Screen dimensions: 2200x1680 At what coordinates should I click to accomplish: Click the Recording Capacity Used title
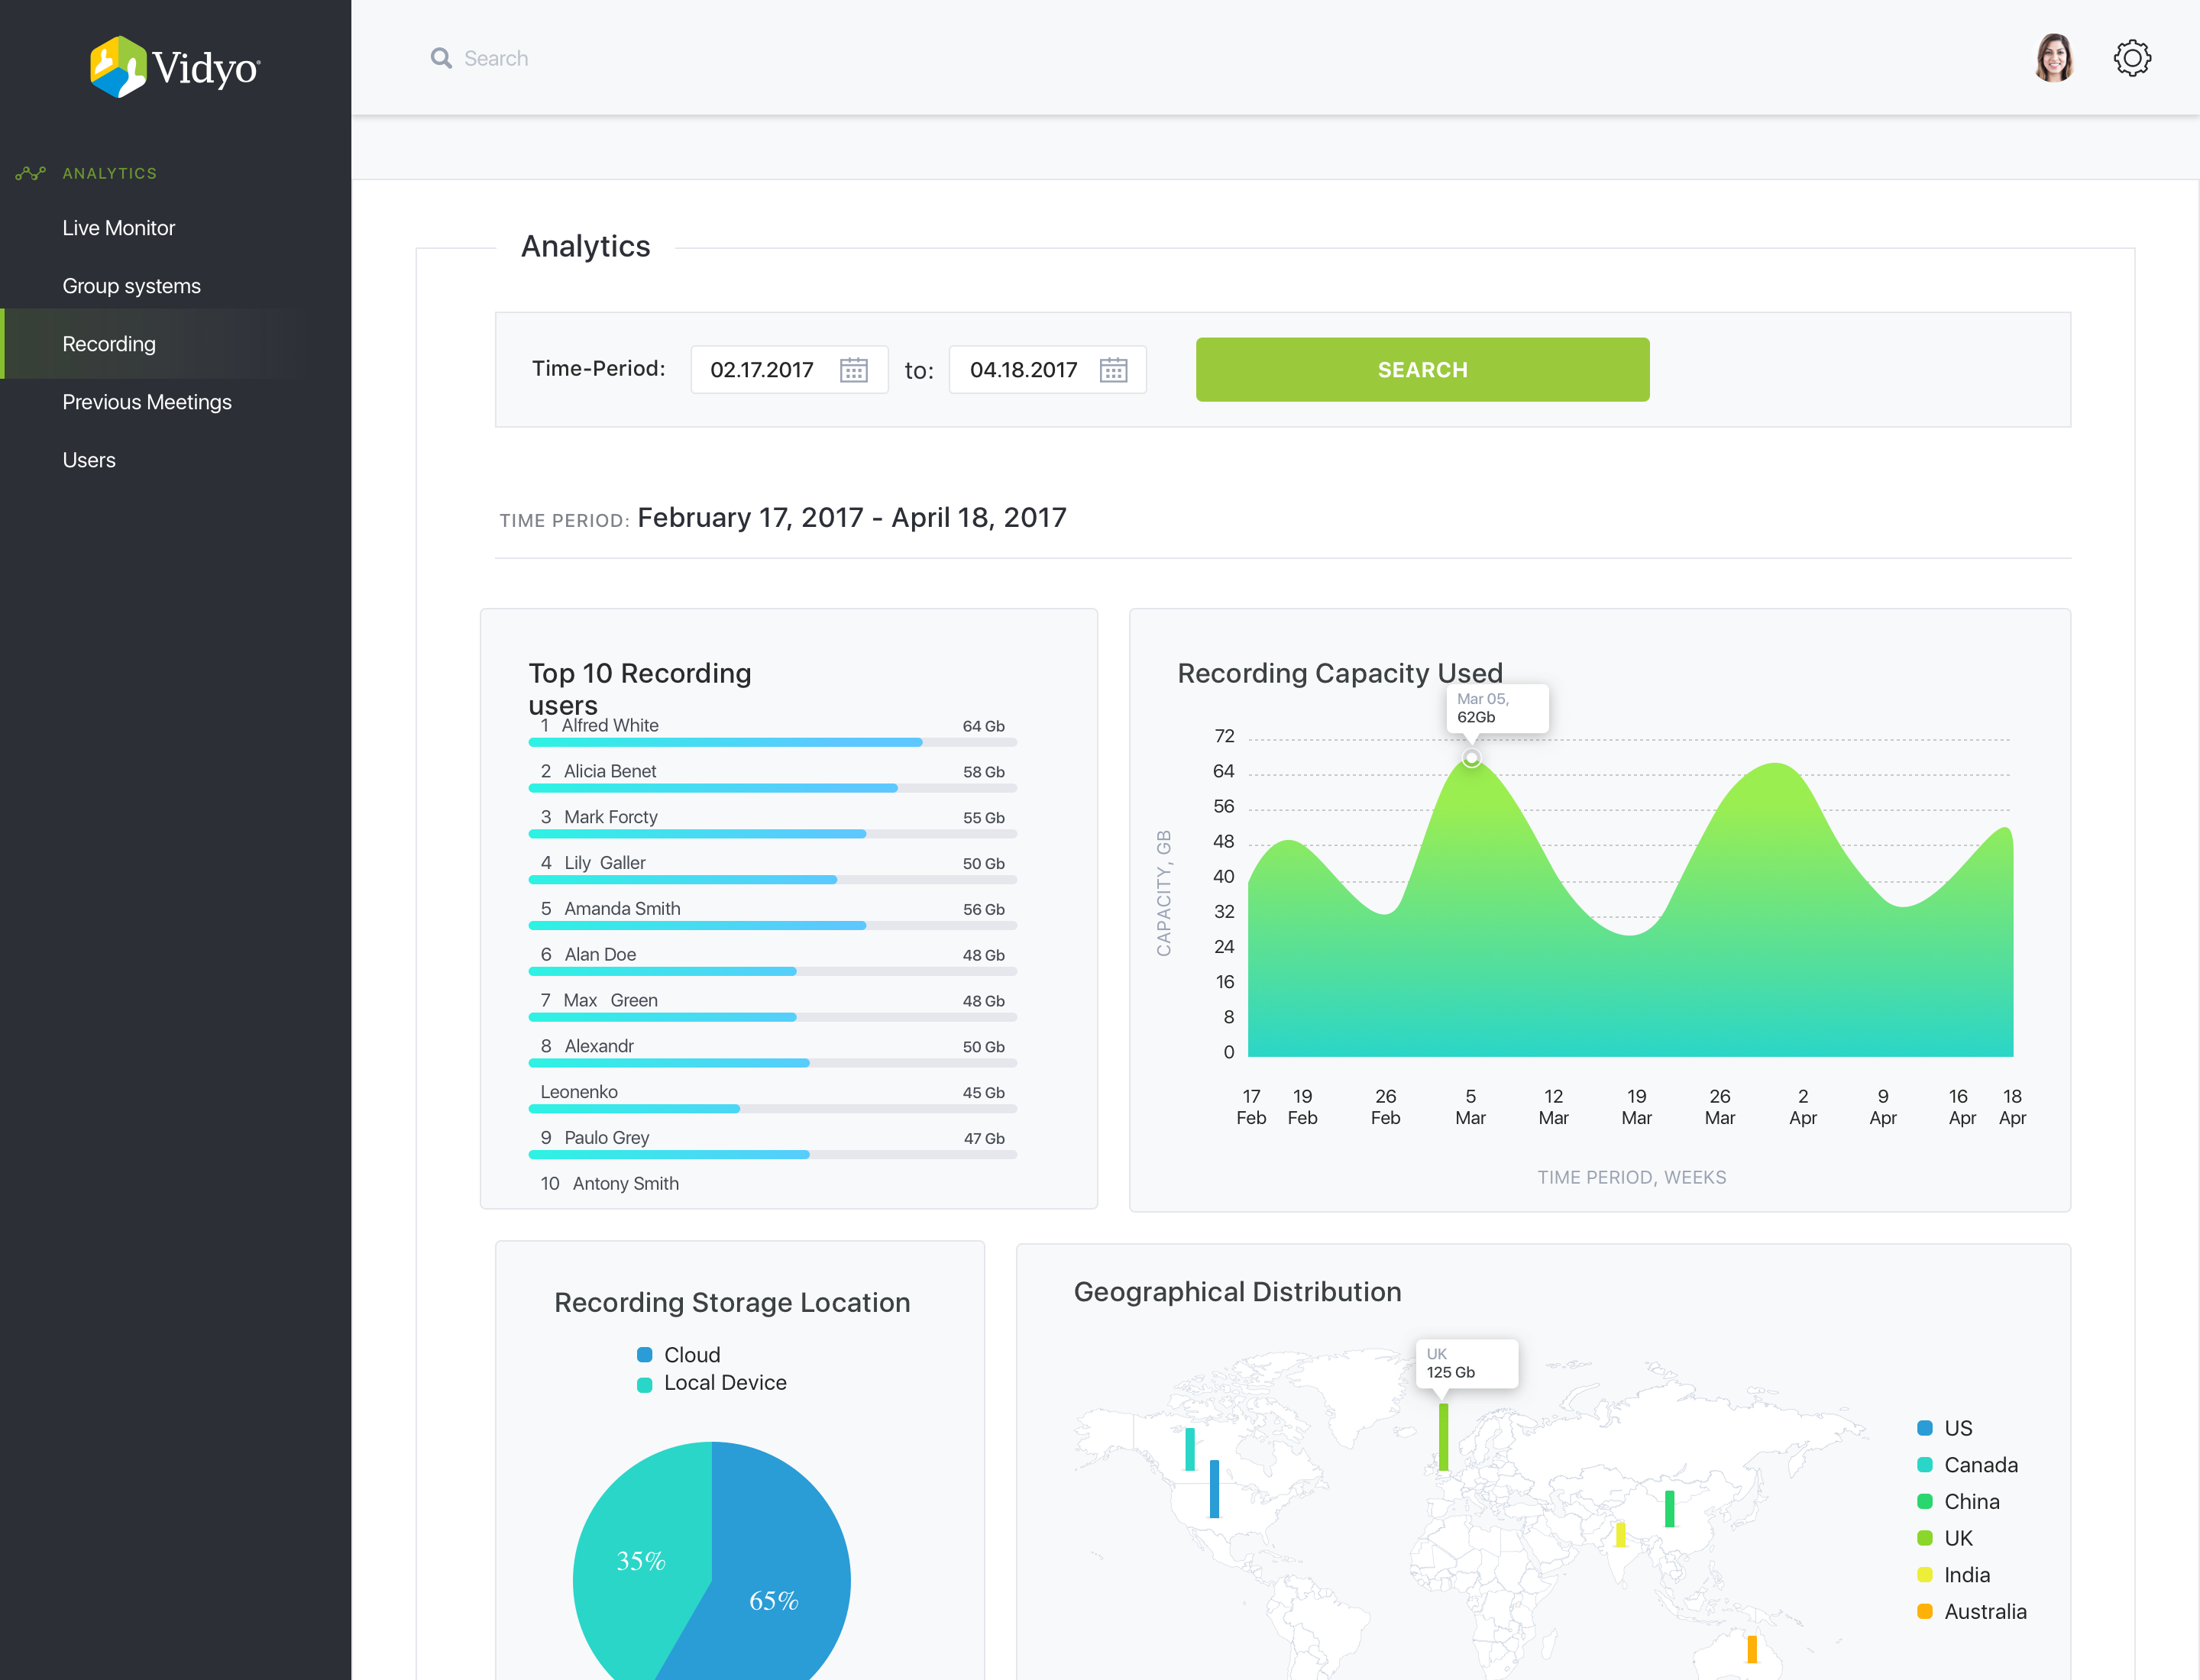[1340, 673]
